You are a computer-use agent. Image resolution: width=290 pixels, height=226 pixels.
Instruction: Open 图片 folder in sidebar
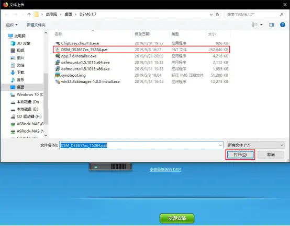[18, 58]
